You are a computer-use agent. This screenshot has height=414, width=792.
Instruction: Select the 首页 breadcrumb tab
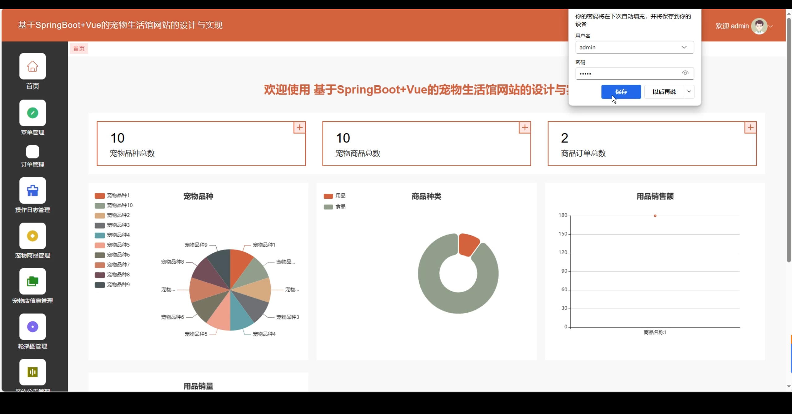(79, 49)
